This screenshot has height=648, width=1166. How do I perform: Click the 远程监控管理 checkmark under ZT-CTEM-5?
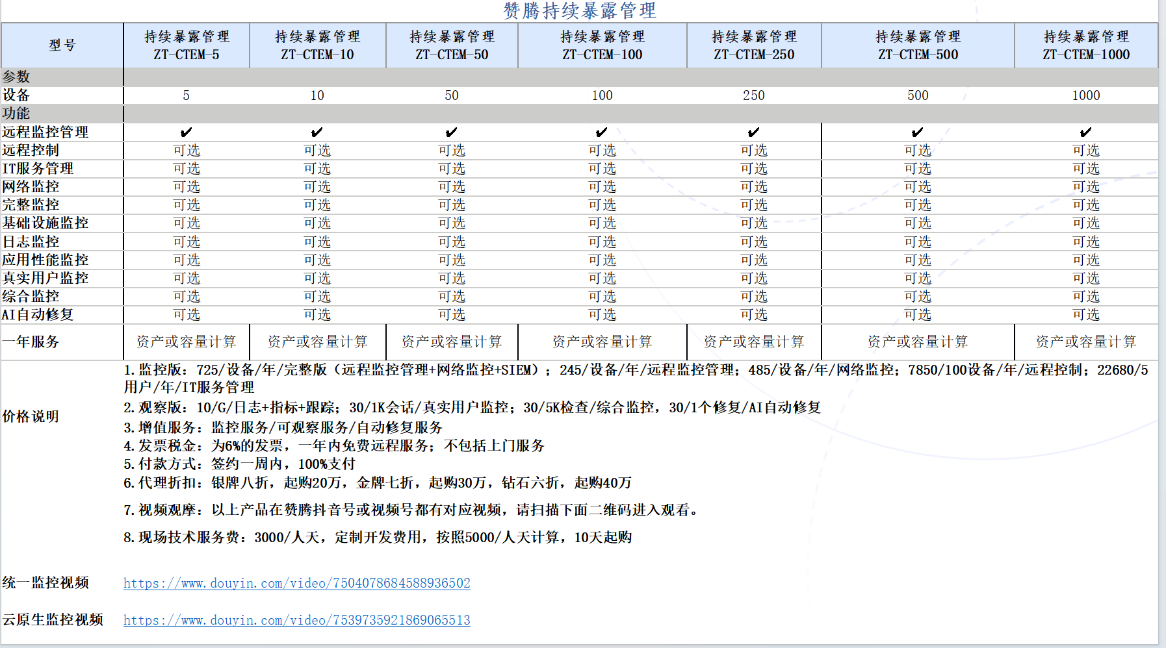point(187,132)
